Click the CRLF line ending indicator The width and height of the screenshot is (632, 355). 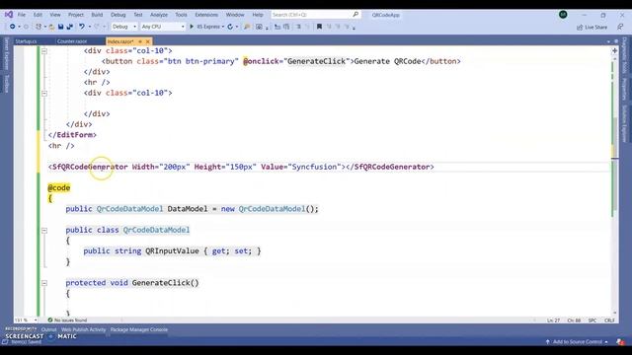click(x=609, y=320)
